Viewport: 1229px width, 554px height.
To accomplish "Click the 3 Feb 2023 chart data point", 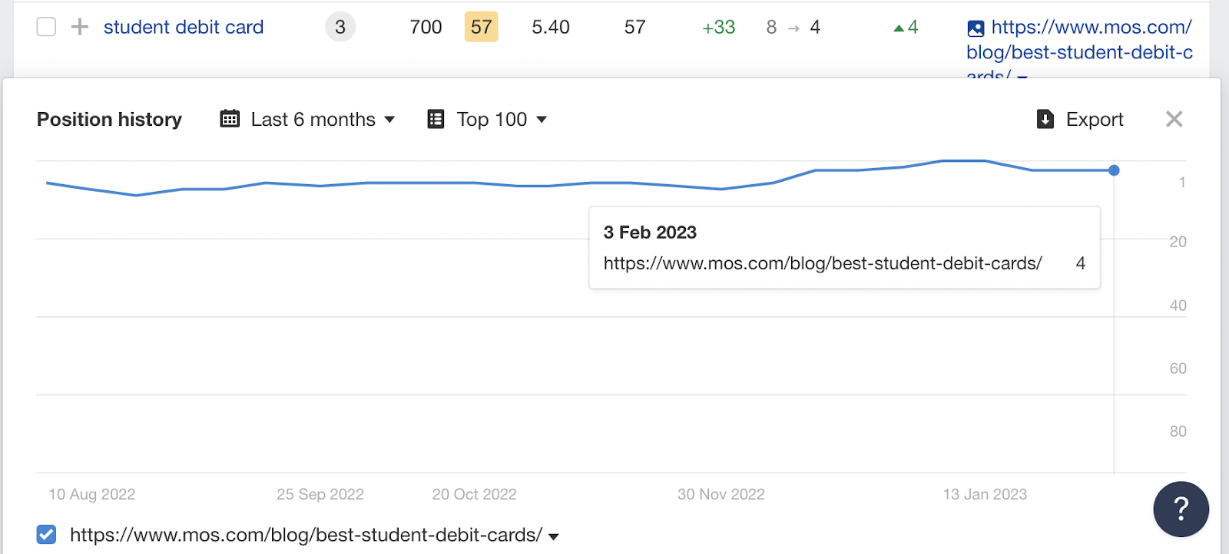I will (1114, 170).
